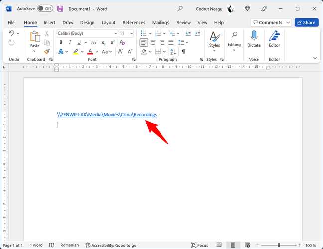Toggle Bold formatting
Screen dimensions: 323x249
click(61, 42)
